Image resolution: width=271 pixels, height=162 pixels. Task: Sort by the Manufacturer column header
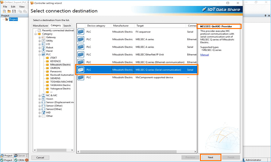coord(121,26)
